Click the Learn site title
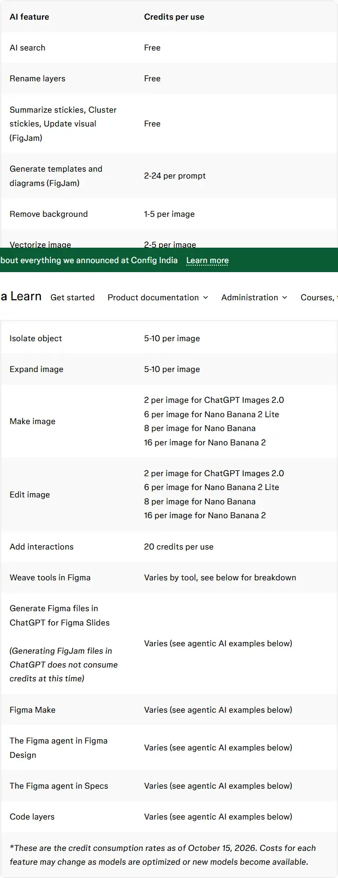The height and width of the screenshot is (878, 338). click(21, 297)
